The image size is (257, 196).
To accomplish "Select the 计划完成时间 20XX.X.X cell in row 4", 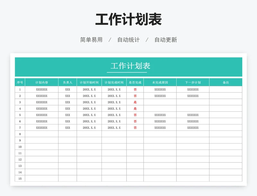I will point(114,108).
